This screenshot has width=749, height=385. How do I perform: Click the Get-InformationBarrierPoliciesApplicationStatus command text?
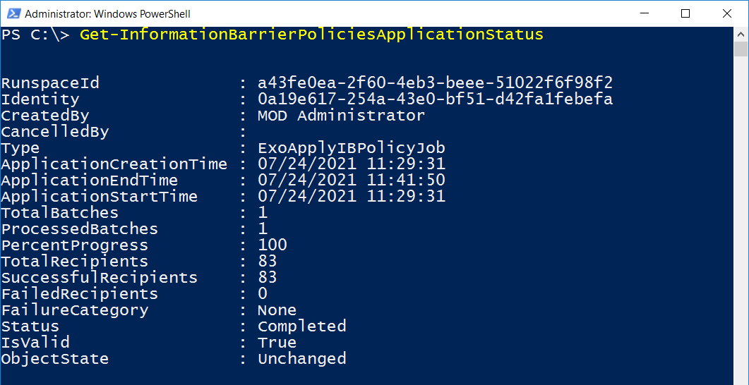[311, 35]
